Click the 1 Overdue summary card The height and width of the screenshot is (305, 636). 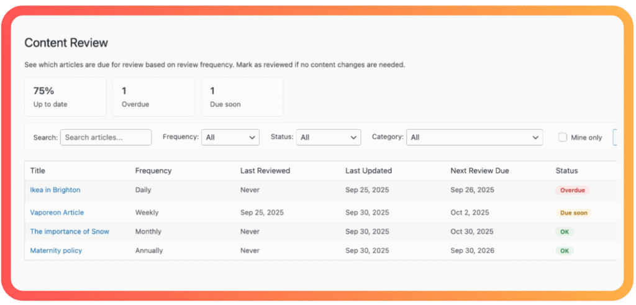(x=153, y=97)
